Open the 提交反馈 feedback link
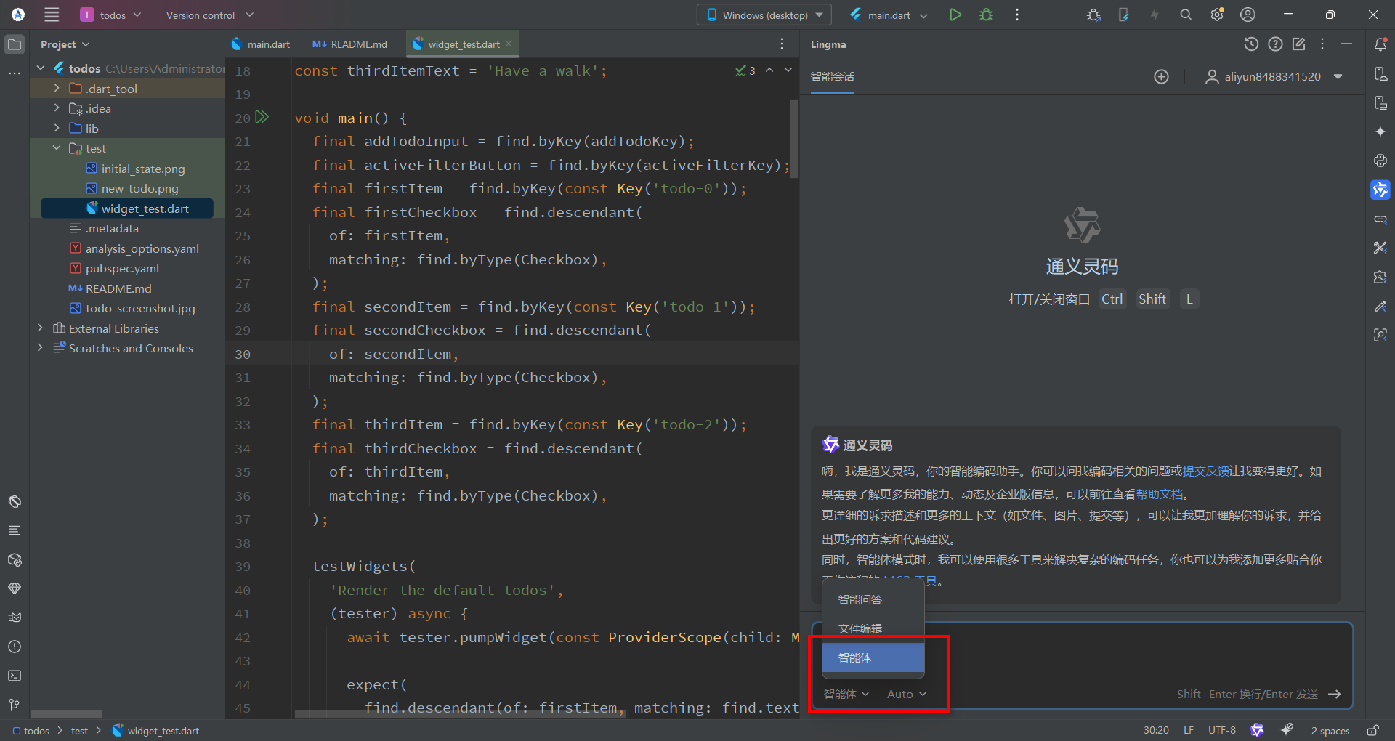This screenshot has width=1395, height=741. point(1206,471)
